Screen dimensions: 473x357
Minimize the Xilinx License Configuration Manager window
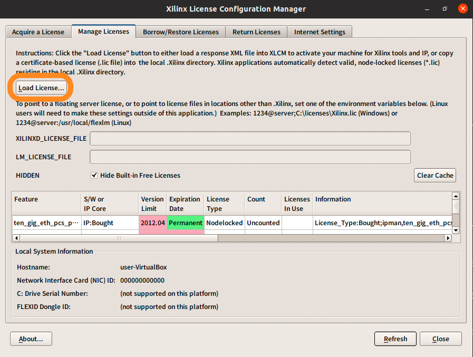(x=427, y=9)
